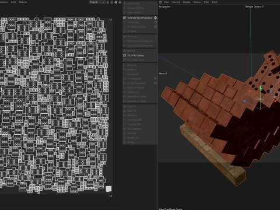Click Align UV Islands
This screenshot has height=210, width=280.
[140, 87]
